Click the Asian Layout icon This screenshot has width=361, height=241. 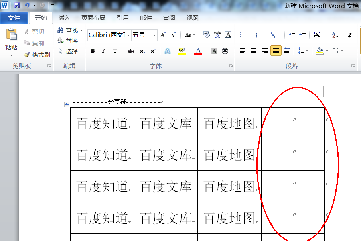click(x=317, y=35)
